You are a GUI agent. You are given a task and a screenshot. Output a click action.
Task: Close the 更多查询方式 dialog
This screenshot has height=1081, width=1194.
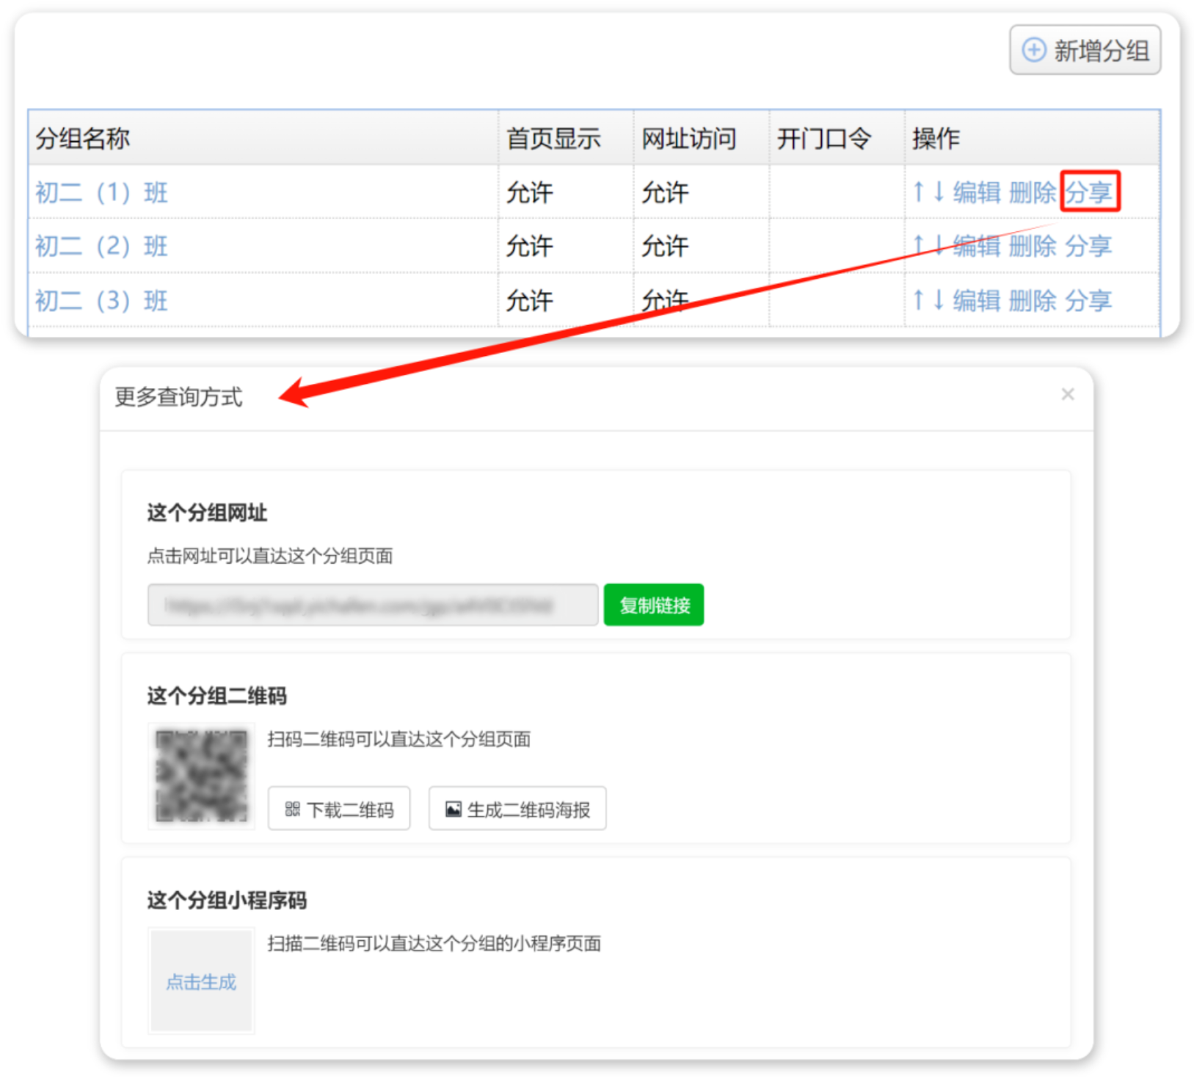click(x=1067, y=395)
